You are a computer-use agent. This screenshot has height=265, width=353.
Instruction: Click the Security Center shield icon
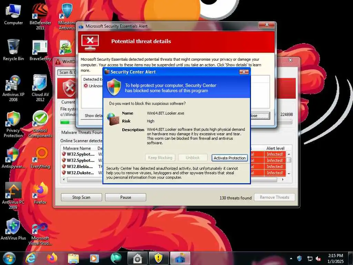coord(114,87)
